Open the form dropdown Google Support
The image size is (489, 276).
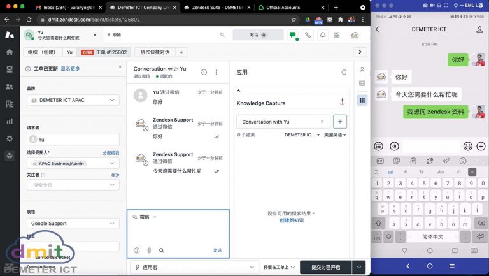coord(73,224)
